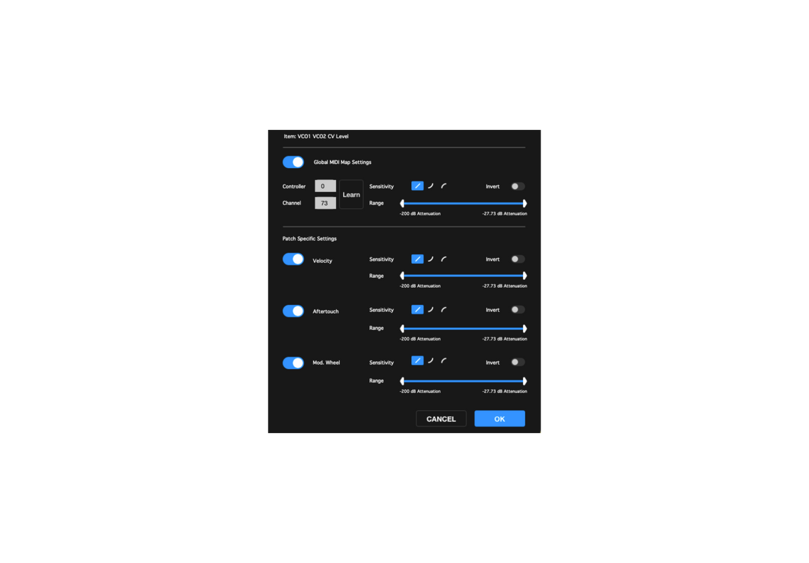The image size is (809, 563).
Task: Disable Global MIDI Map Settings toggle
Action: 293,162
